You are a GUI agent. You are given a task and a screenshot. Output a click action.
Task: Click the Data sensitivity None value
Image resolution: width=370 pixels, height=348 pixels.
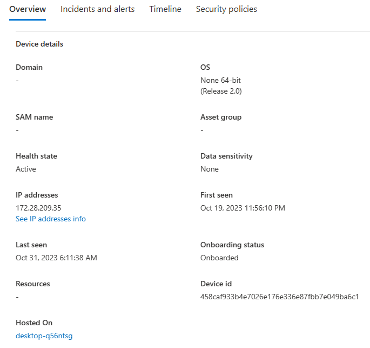tap(210, 169)
